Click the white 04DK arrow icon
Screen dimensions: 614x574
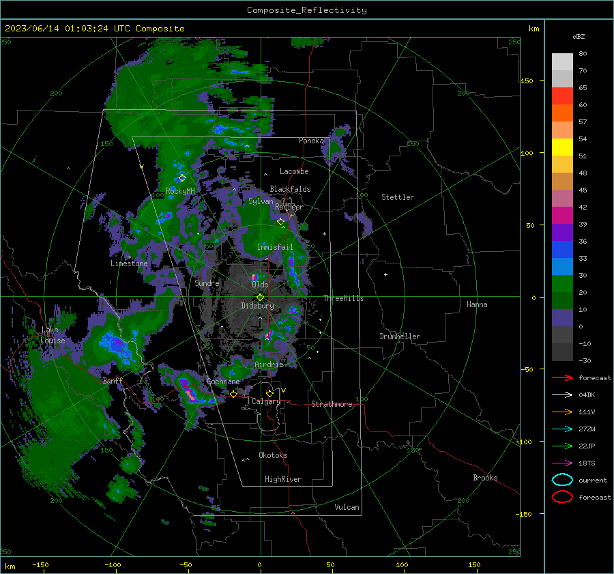click(562, 394)
